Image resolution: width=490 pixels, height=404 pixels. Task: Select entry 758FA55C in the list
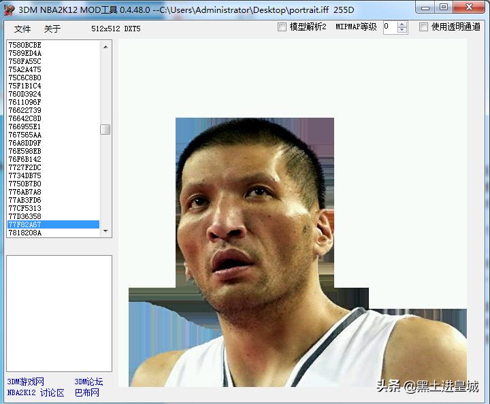pos(53,61)
